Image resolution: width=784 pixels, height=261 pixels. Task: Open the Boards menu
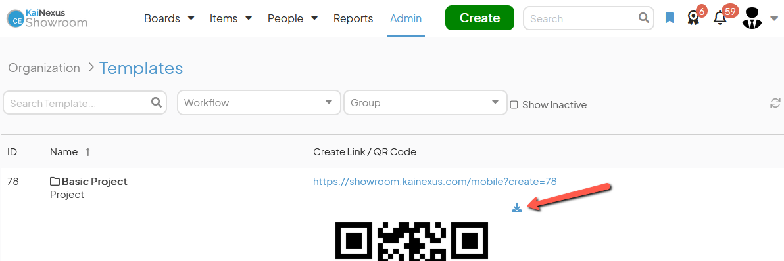click(169, 18)
